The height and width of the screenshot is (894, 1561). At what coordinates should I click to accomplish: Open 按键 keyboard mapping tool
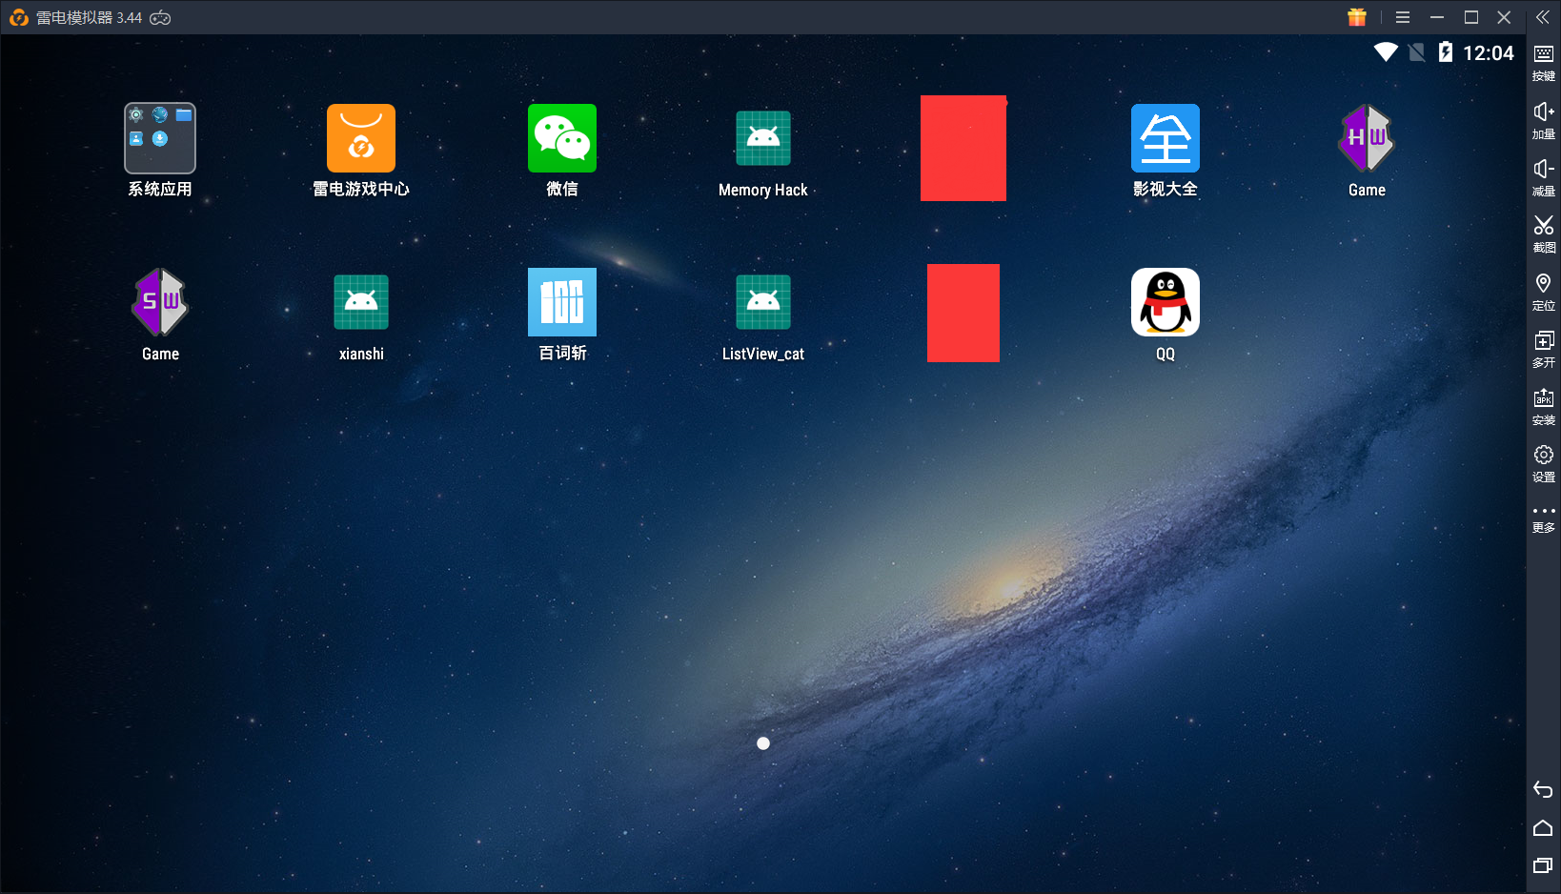click(1544, 63)
